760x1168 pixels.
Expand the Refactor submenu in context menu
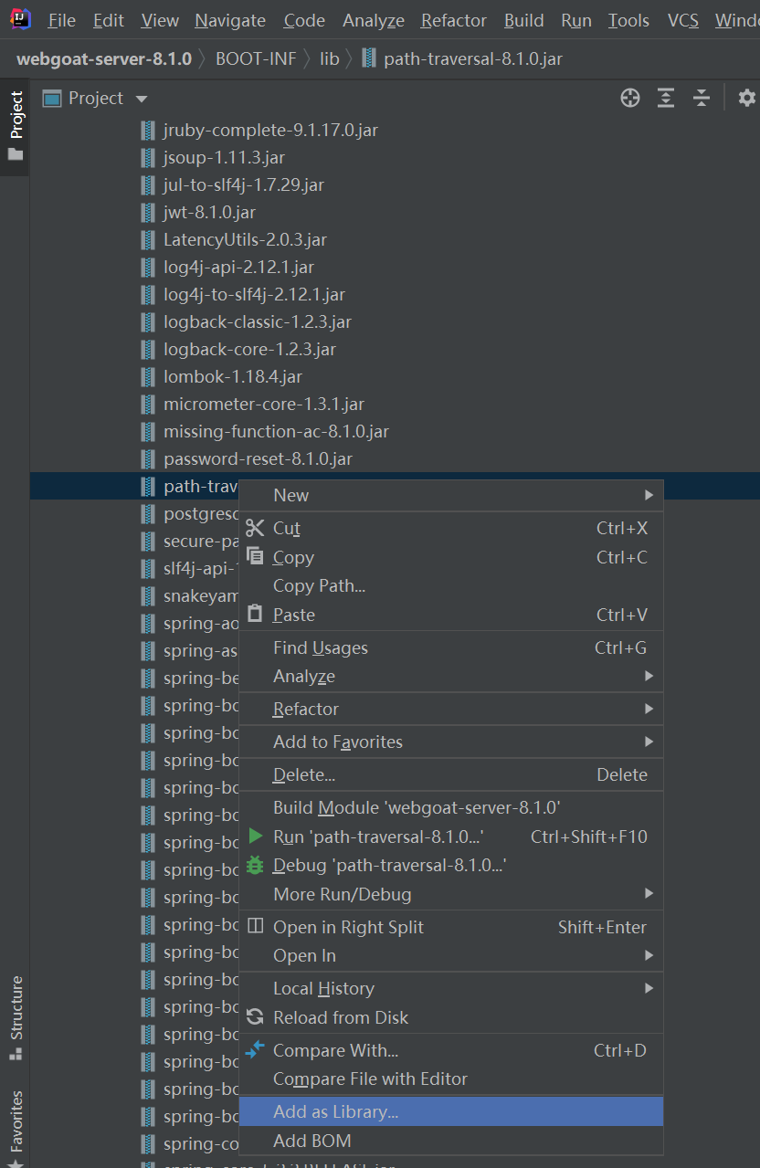click(x=451, y=709)
